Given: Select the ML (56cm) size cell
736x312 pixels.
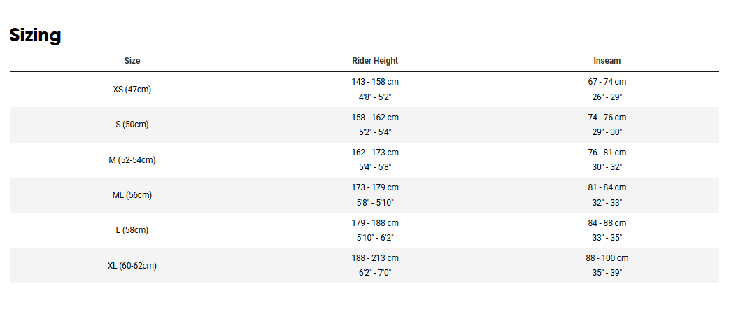Looking at the screenshot, I should tap(132, 195).
